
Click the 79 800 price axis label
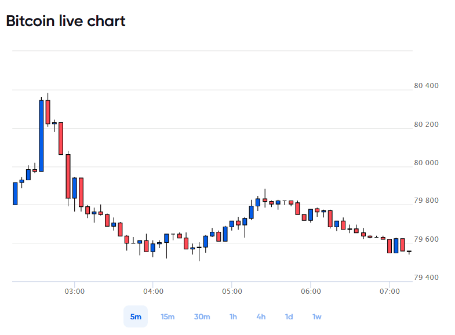point(426,201)
